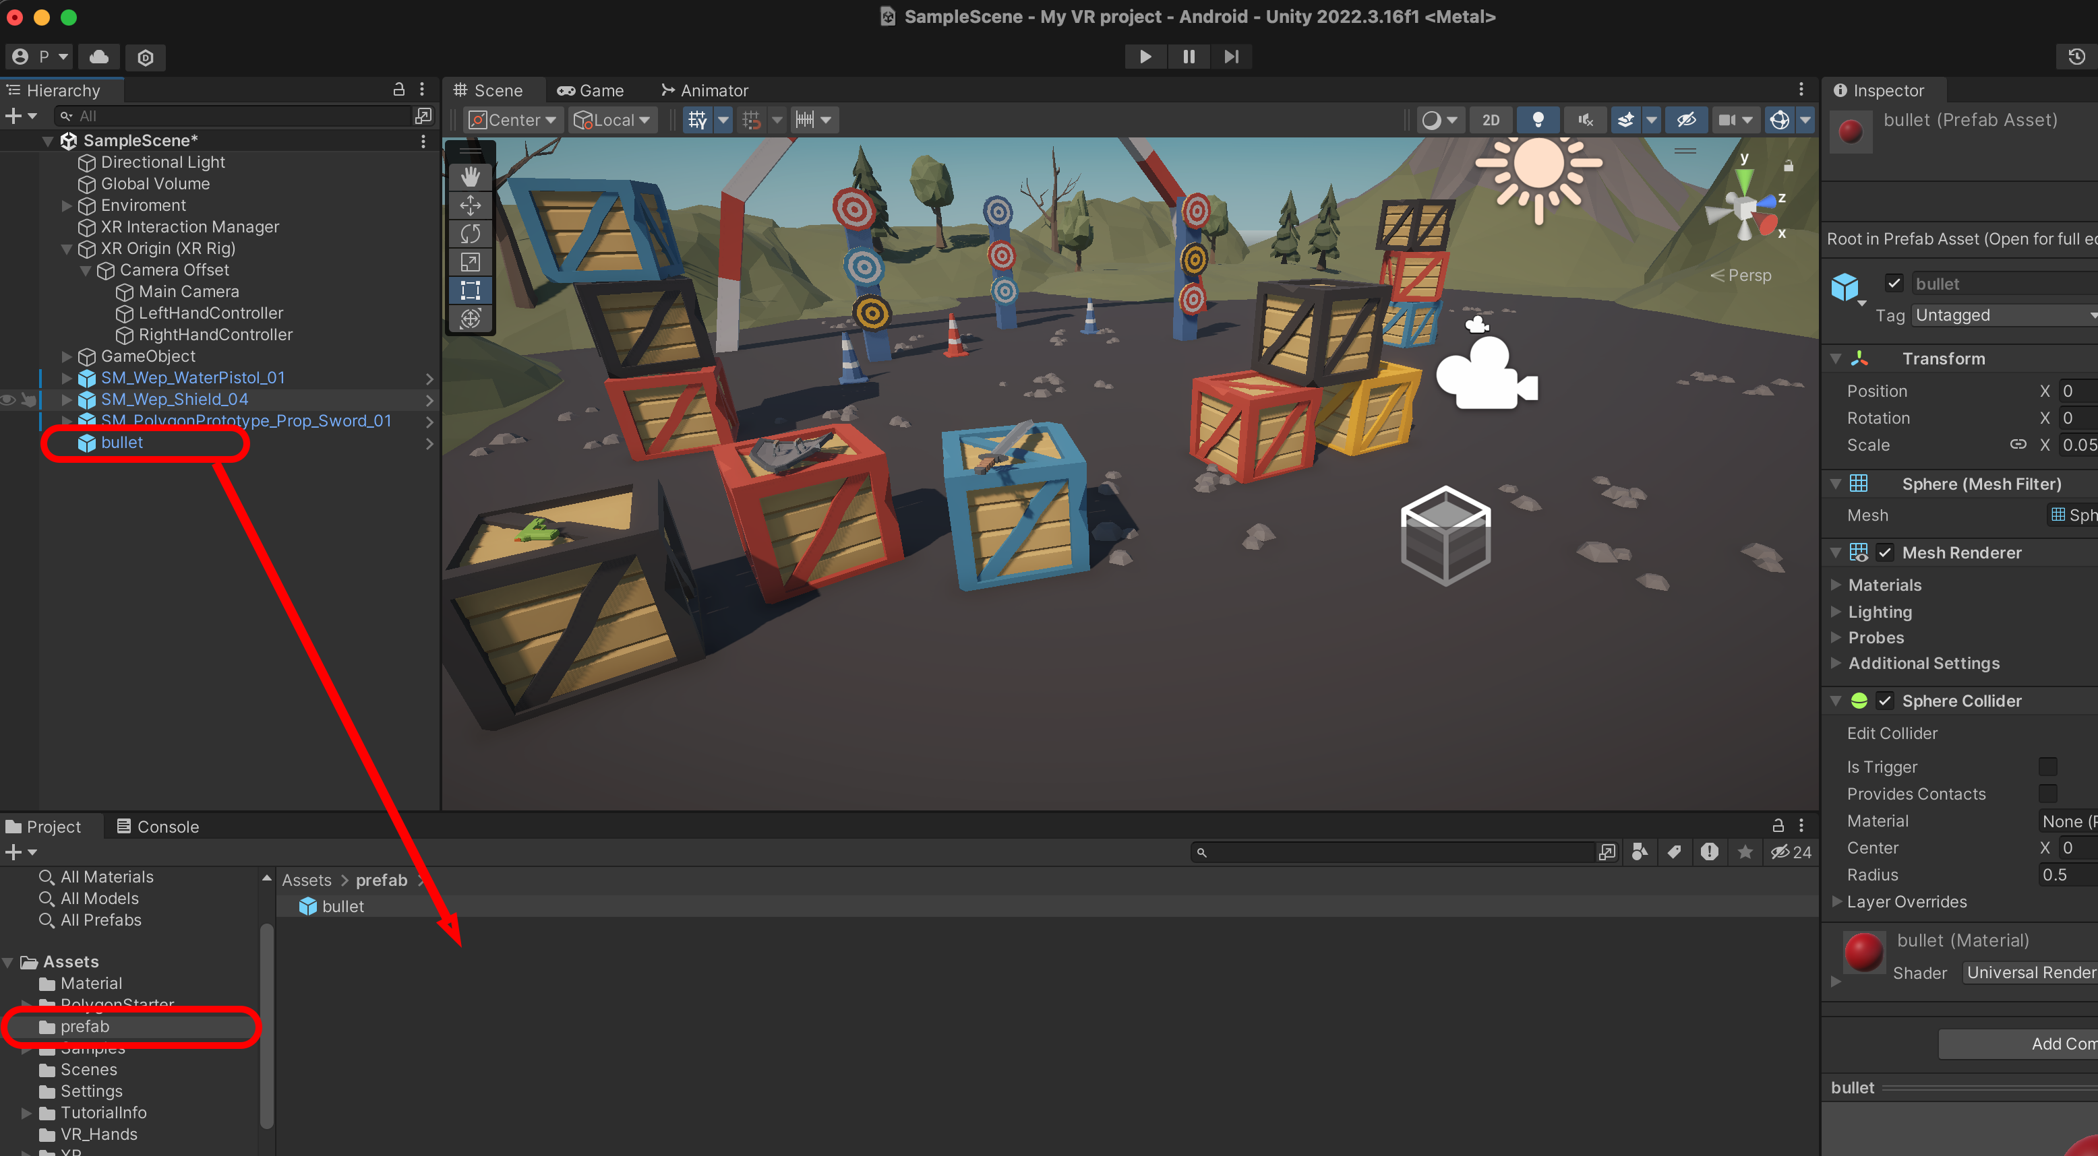Screen dimensions: 2098x1156
Task: Open the Console tab
Action: [x=158, y=827]
